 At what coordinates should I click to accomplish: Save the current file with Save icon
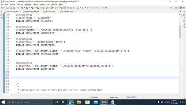[x=7, y=8]
